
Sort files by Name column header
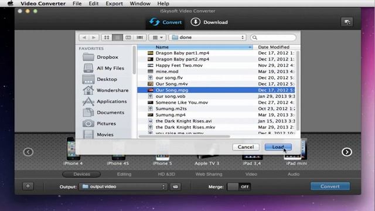(195, 47)
